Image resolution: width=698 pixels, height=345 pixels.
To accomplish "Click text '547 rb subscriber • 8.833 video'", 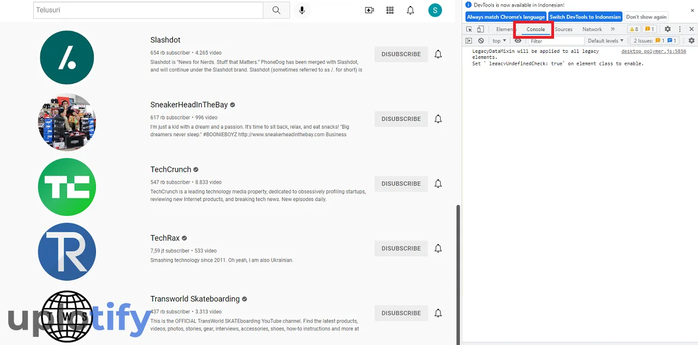I will click(186, 182).
